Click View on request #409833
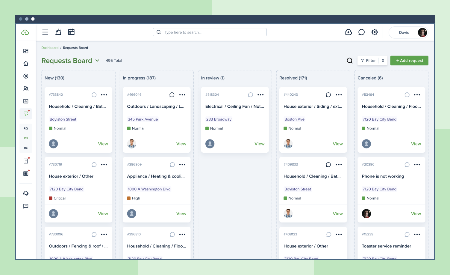The height and width of the screenshot is (275, 450). point(338,214)
